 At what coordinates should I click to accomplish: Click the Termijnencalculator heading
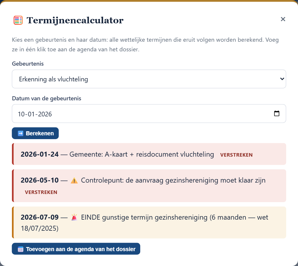75,20
